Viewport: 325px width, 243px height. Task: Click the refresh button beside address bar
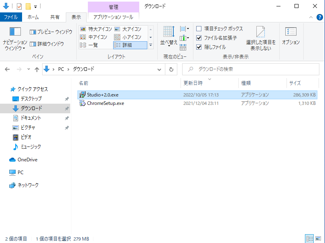click(171, 69)
